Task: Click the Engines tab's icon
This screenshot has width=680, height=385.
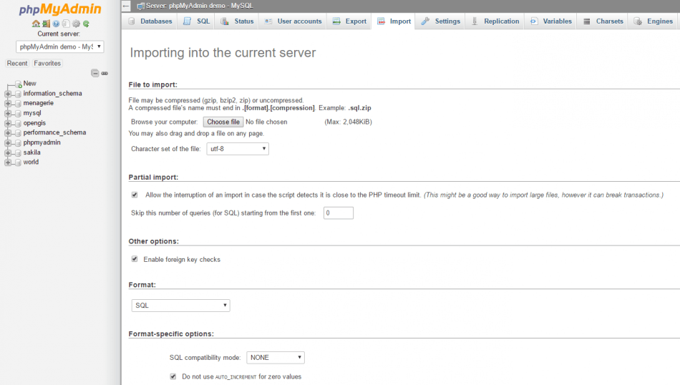Action: point(638,21)
